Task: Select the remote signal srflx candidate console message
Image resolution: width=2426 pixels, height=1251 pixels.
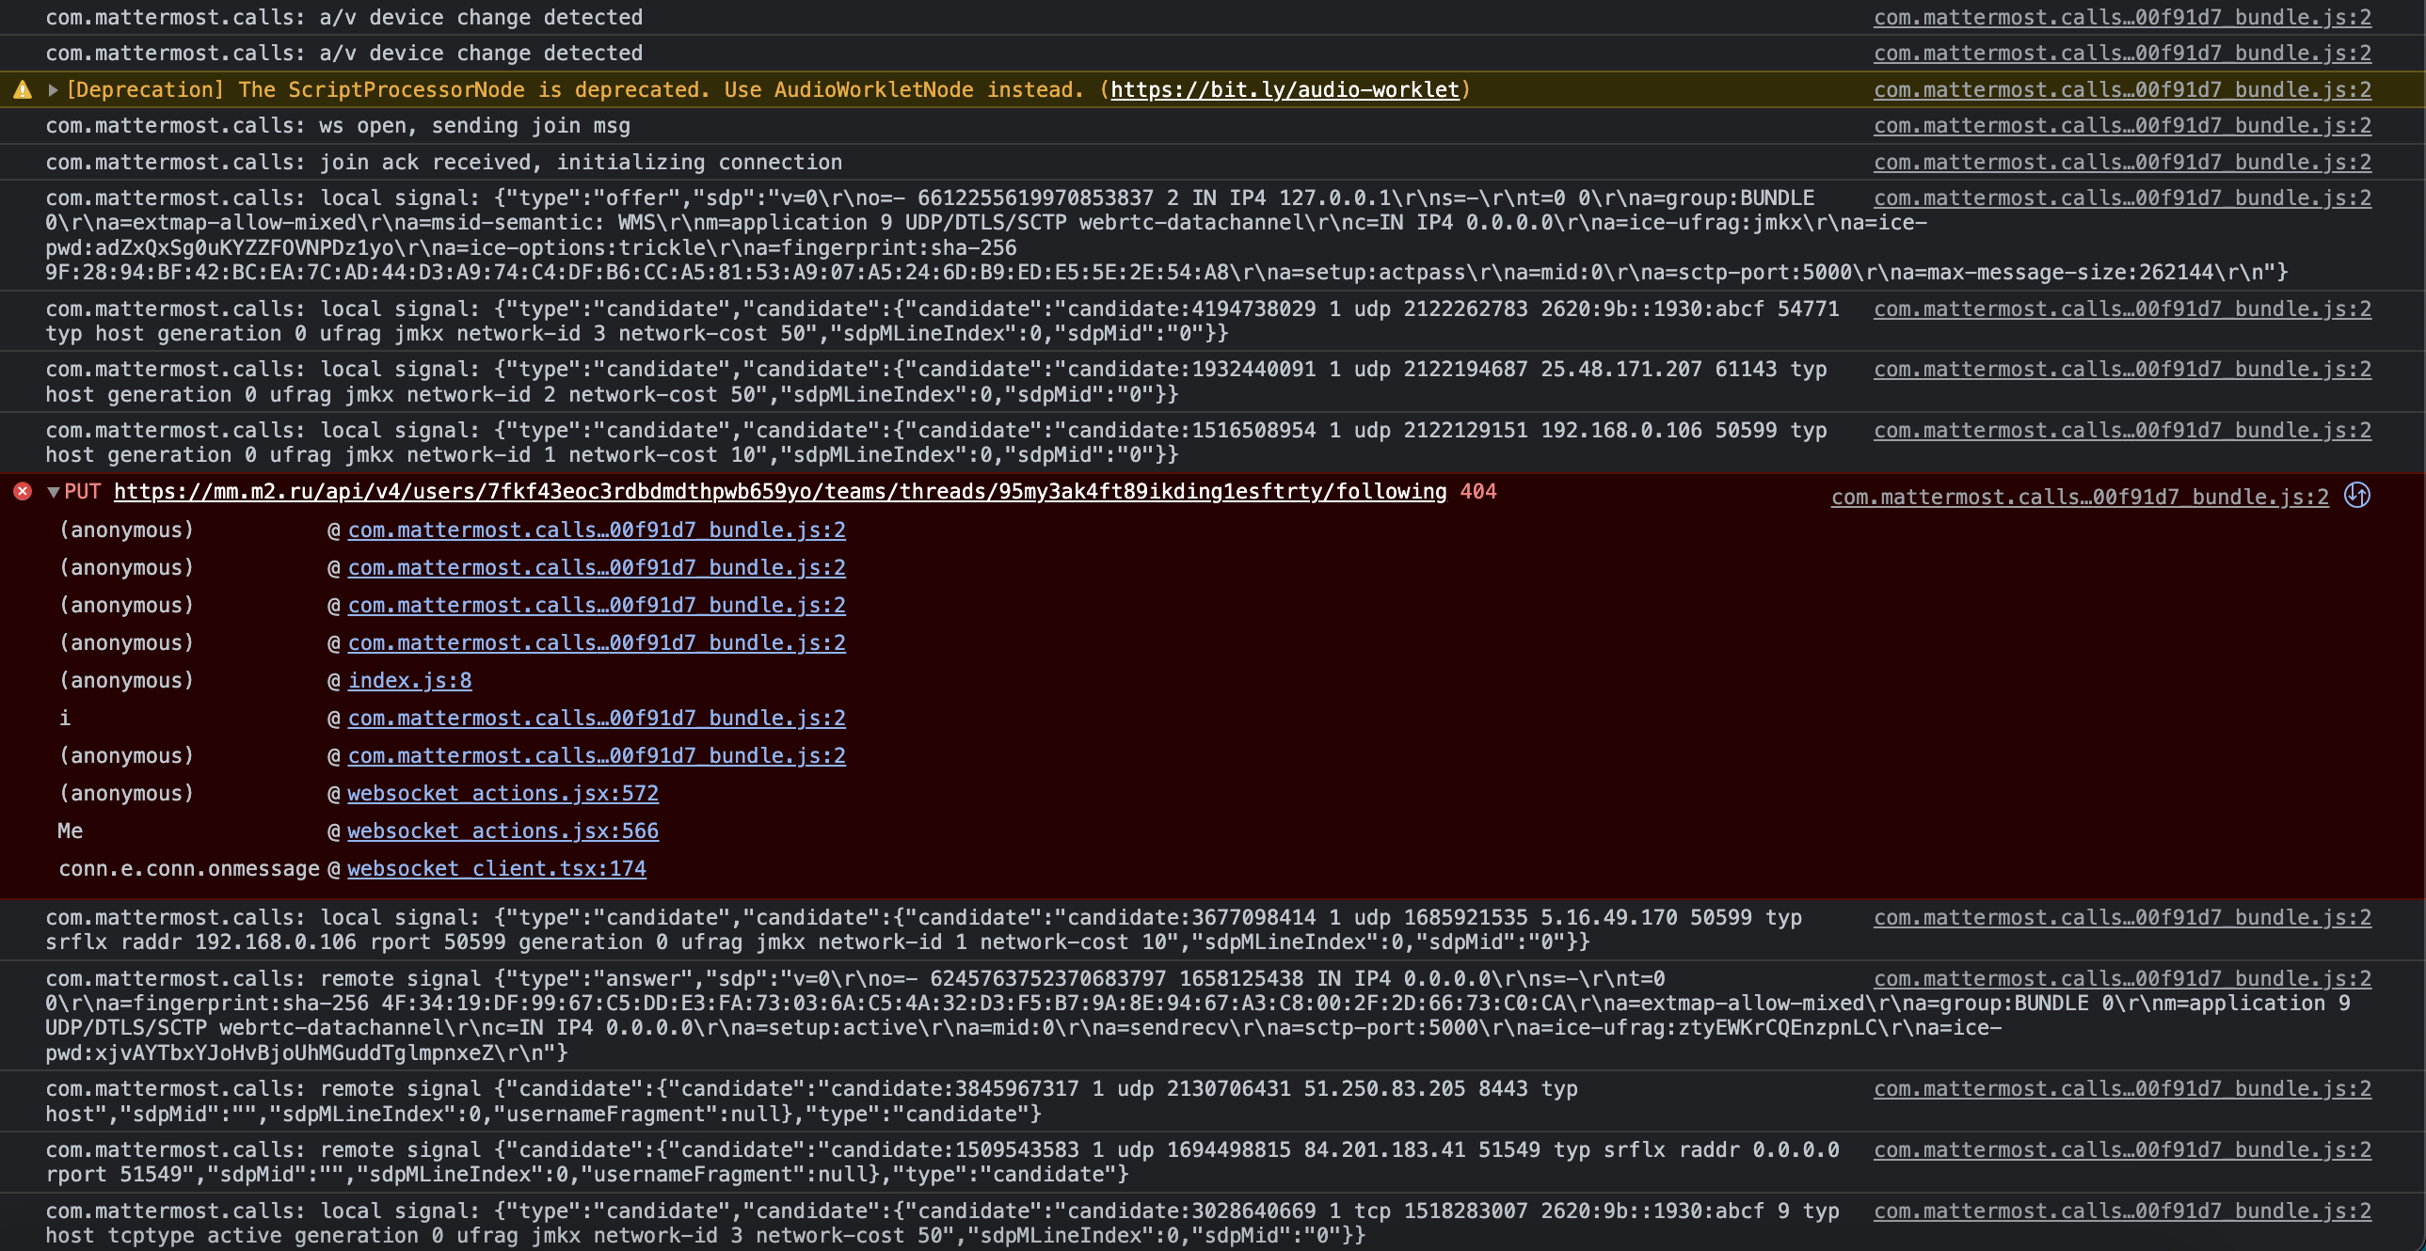Action: (942, 1161)
